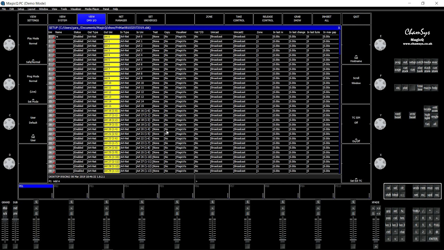Click XFADE fast back << button

click(x=378, y=214)
